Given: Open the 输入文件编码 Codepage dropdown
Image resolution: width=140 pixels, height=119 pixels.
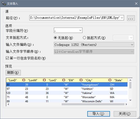Looking at the screenshot, I should (x=94, y=45).
